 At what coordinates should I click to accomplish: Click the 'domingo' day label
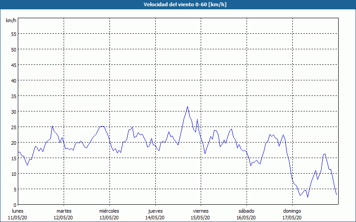coord(292,211)
